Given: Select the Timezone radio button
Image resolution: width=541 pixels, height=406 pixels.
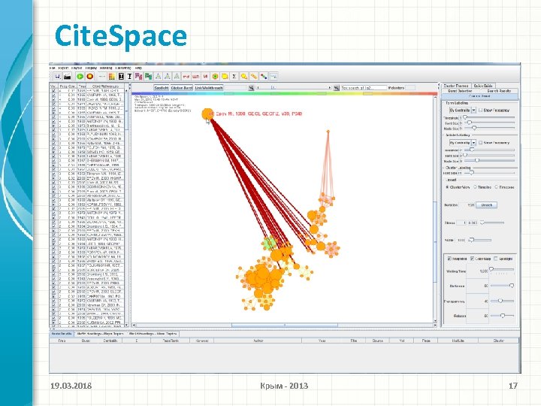Looking at the screenshot, I should (497, 186).
